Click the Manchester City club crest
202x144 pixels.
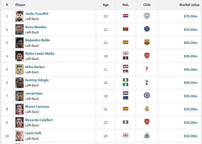pos(147,16)
